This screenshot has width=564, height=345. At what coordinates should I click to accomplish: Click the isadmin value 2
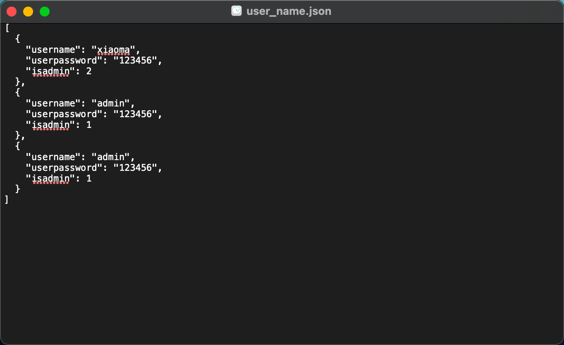89,71
